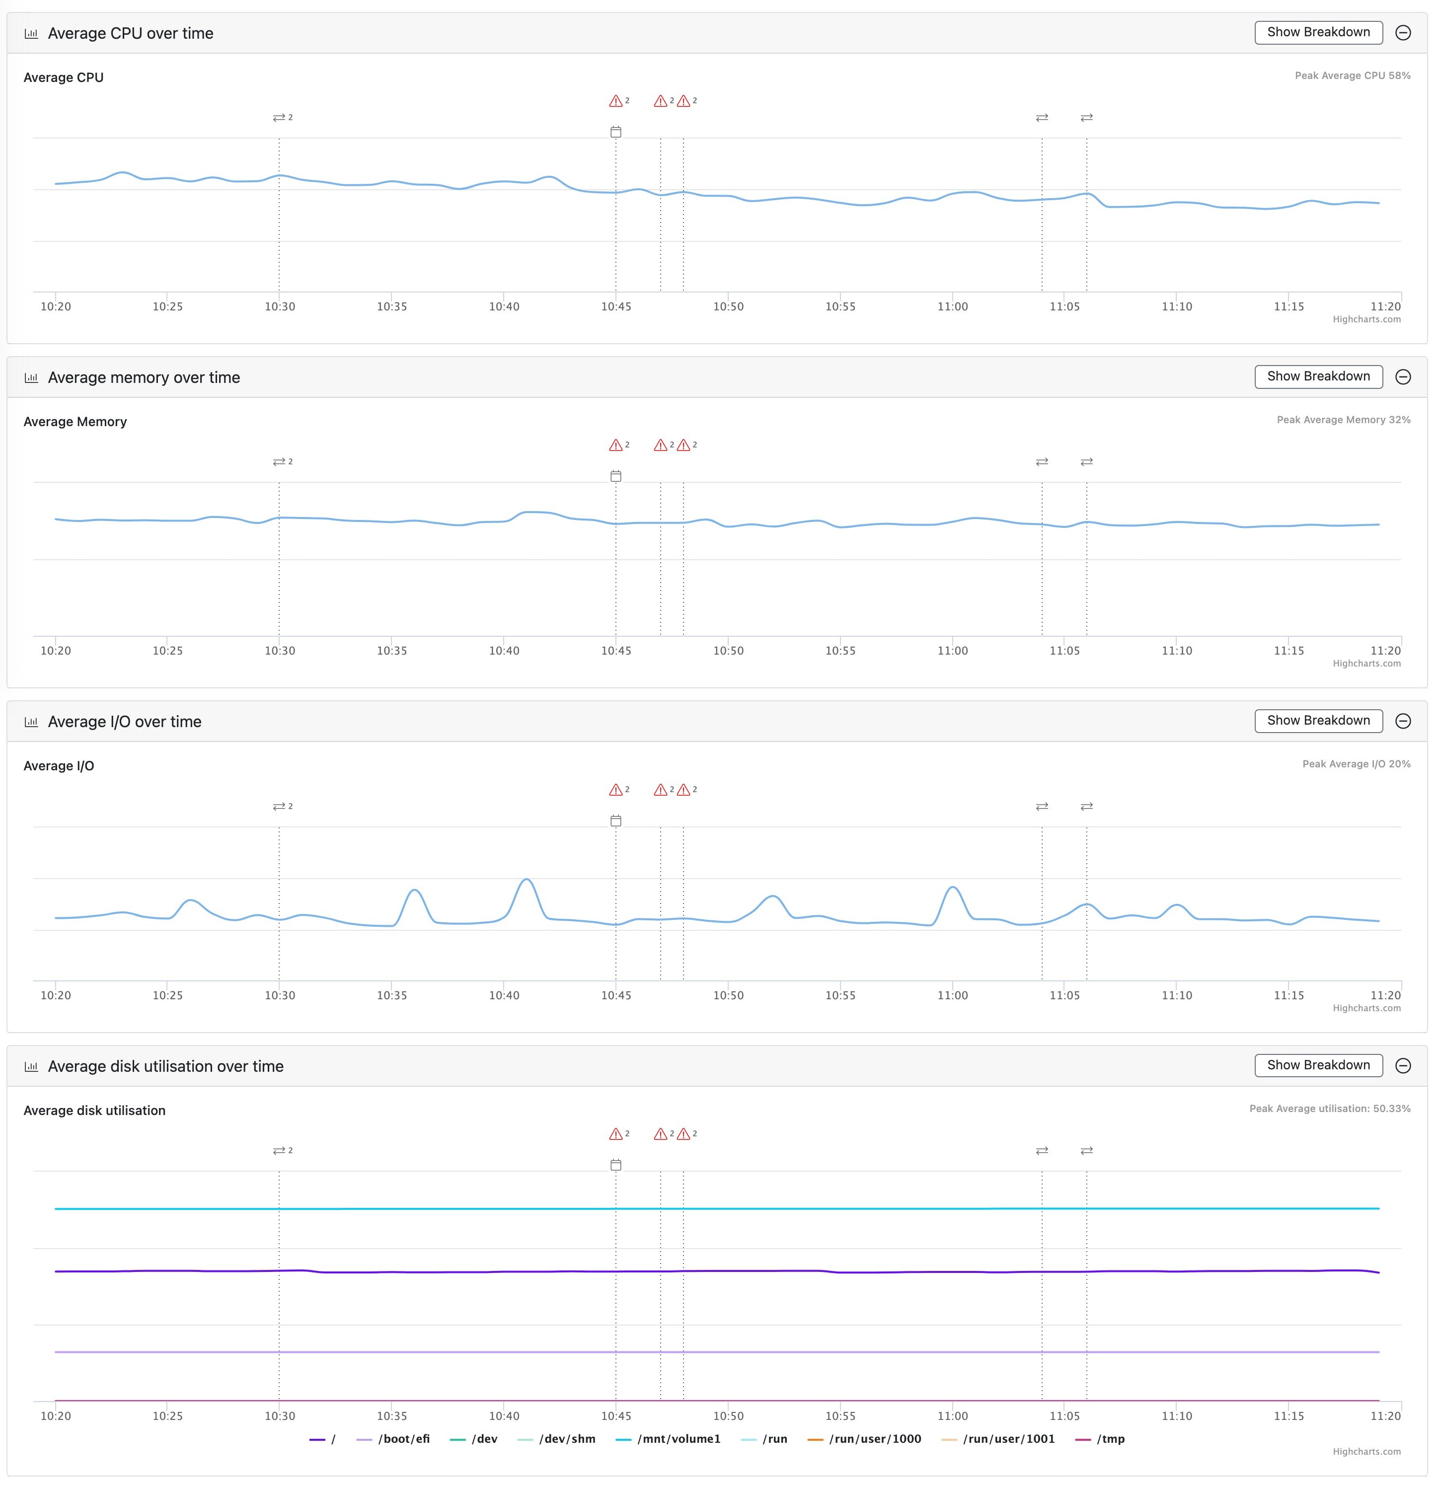Collapse the Average I/O over time panel
This screenshot has height=1486, width=1440.
click(1404, 721)
